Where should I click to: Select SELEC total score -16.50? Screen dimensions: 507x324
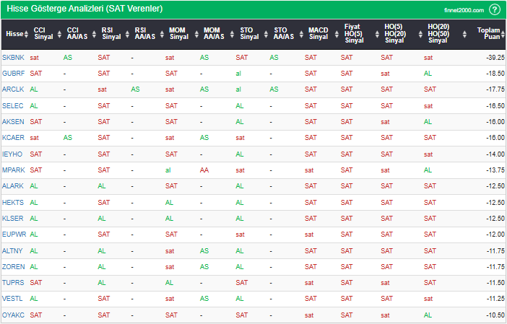click(x=495, y=105)
